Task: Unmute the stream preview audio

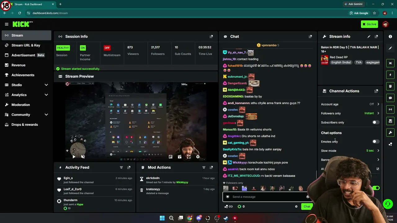Action: tap(83, 157)
